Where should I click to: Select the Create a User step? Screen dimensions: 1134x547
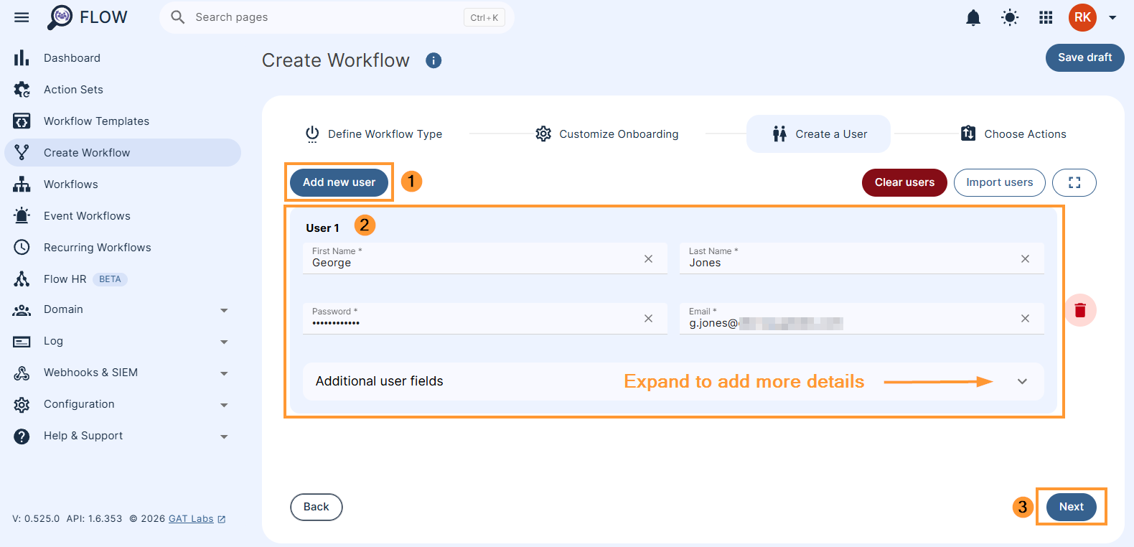819,134
